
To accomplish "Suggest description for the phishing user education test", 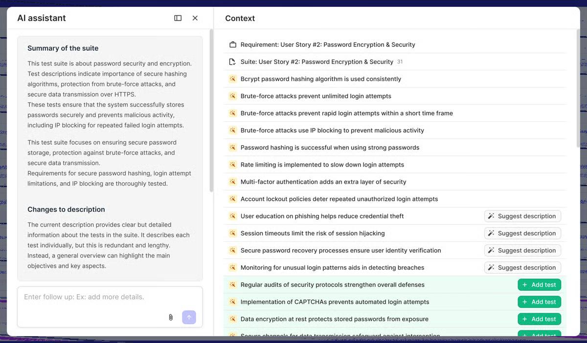I will (x=522, y=216).
